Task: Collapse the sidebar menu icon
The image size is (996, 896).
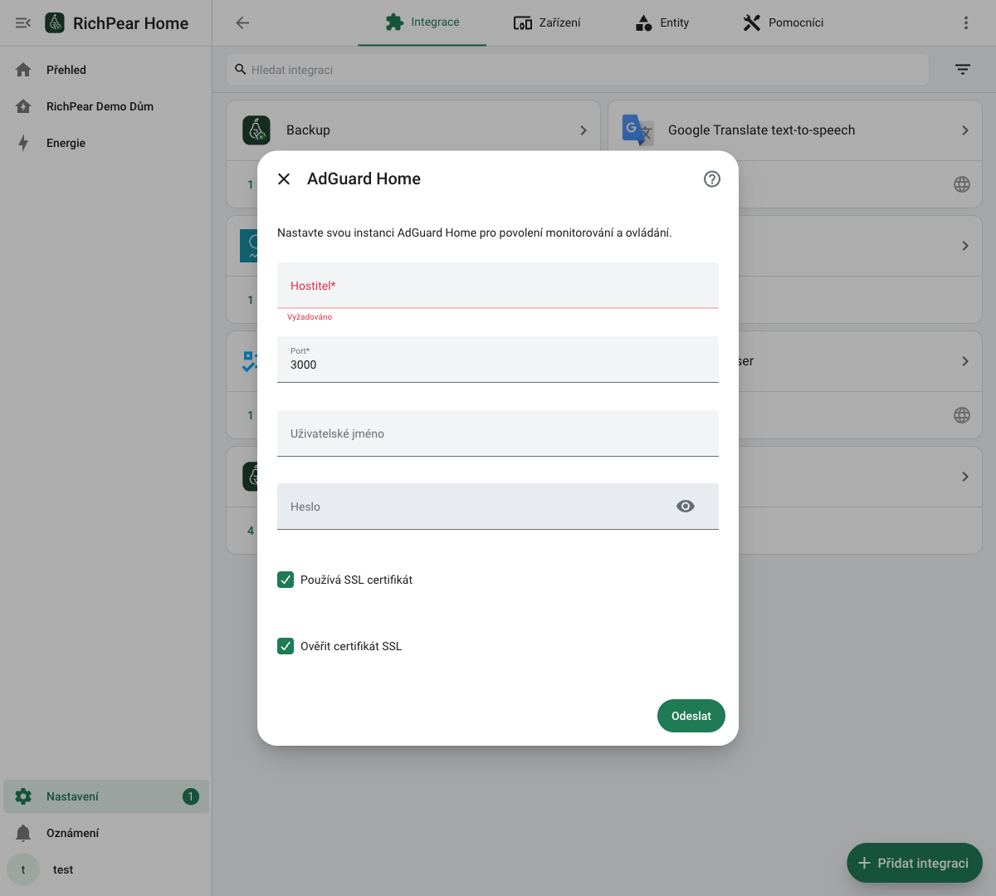Action: coord(23,23)
